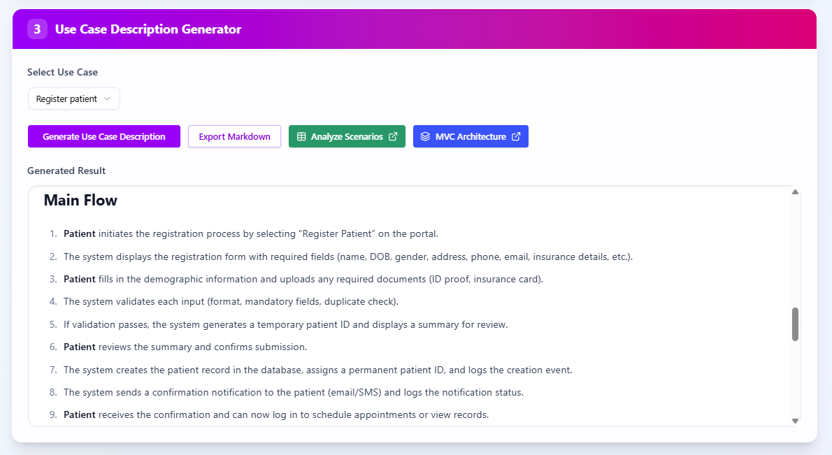Click the chevron next to Register patient

(108, 99)
